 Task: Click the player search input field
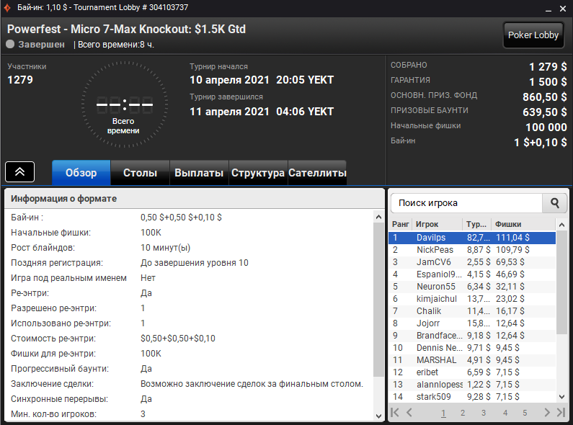click(466, 203)
